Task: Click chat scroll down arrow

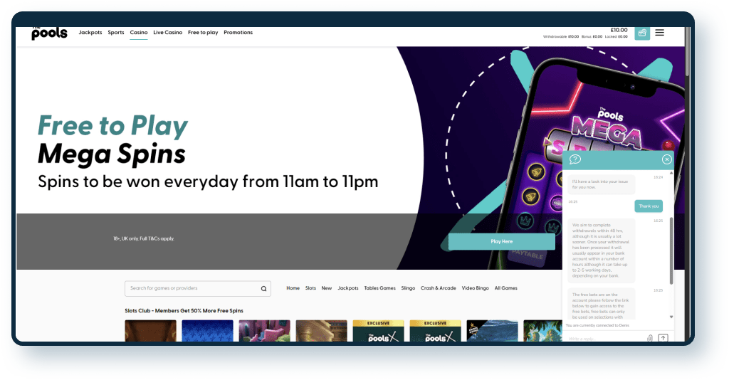Action: [671, 317]
